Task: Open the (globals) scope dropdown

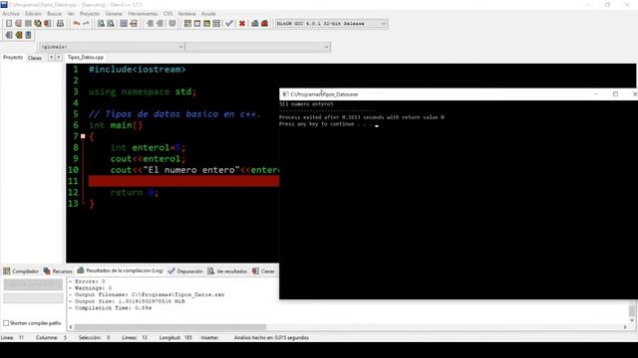Action: coord(112,47)
